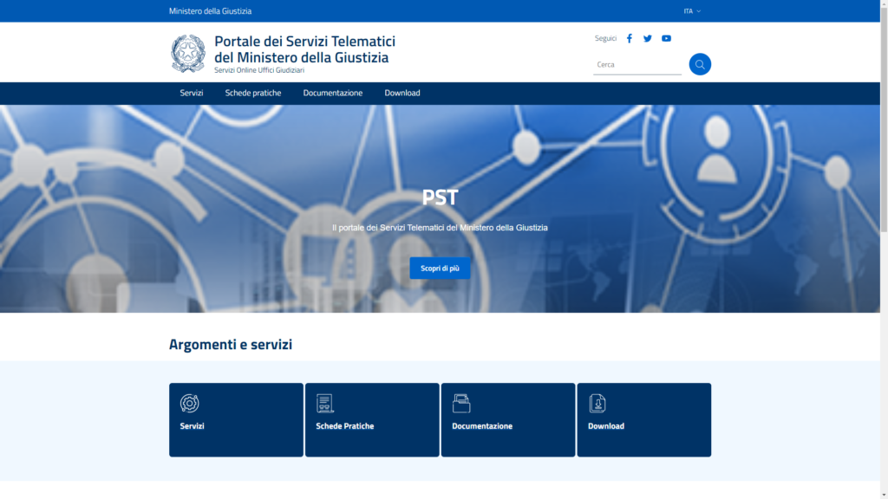The width and height of the screenshot is (888, 499).
Task: Click the Italian Republic emblem logo
Action: tap(188, 54)
